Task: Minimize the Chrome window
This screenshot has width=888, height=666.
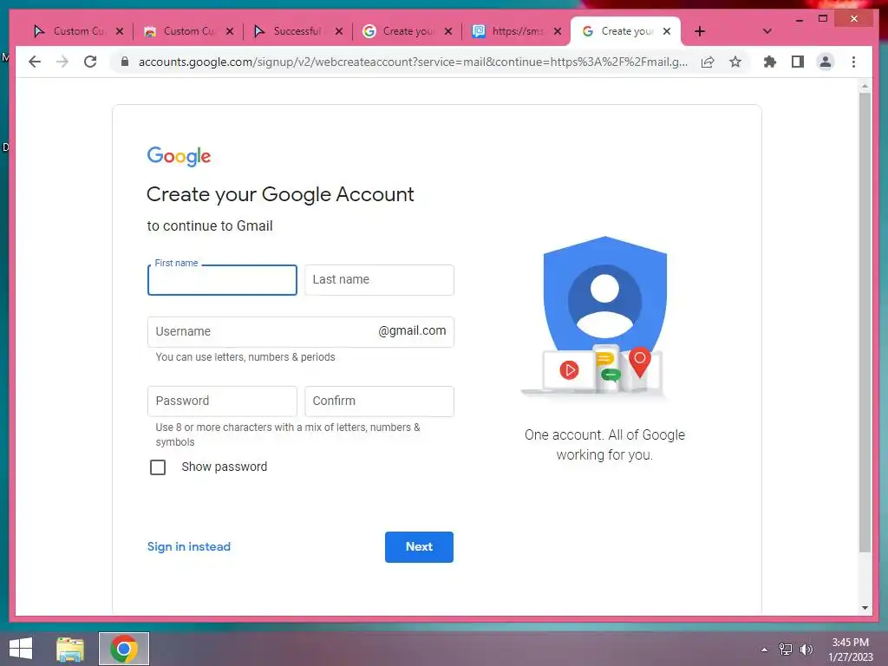Action: (x=799, y=19)
